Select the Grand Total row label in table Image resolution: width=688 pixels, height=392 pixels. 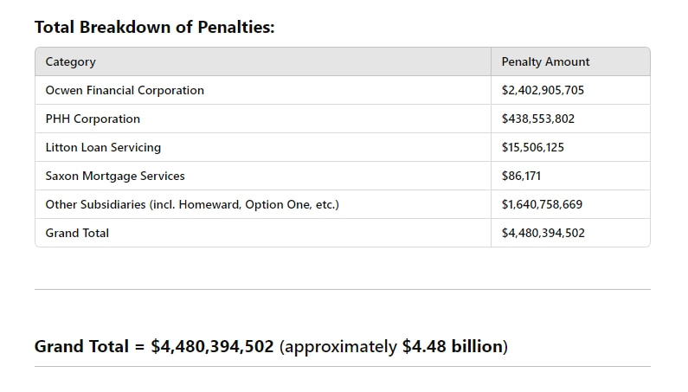coord(77,233)
